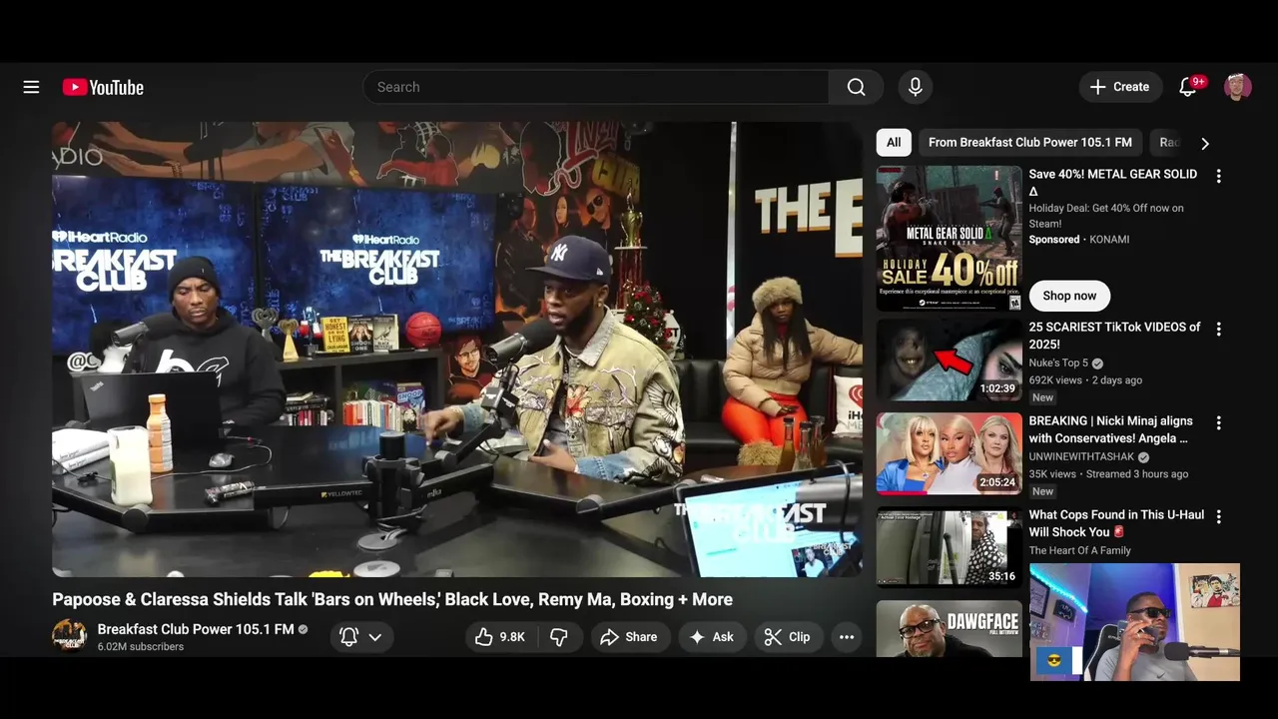Open Metal Gear Solid sale thumbnail

click(x=950, y=239)
